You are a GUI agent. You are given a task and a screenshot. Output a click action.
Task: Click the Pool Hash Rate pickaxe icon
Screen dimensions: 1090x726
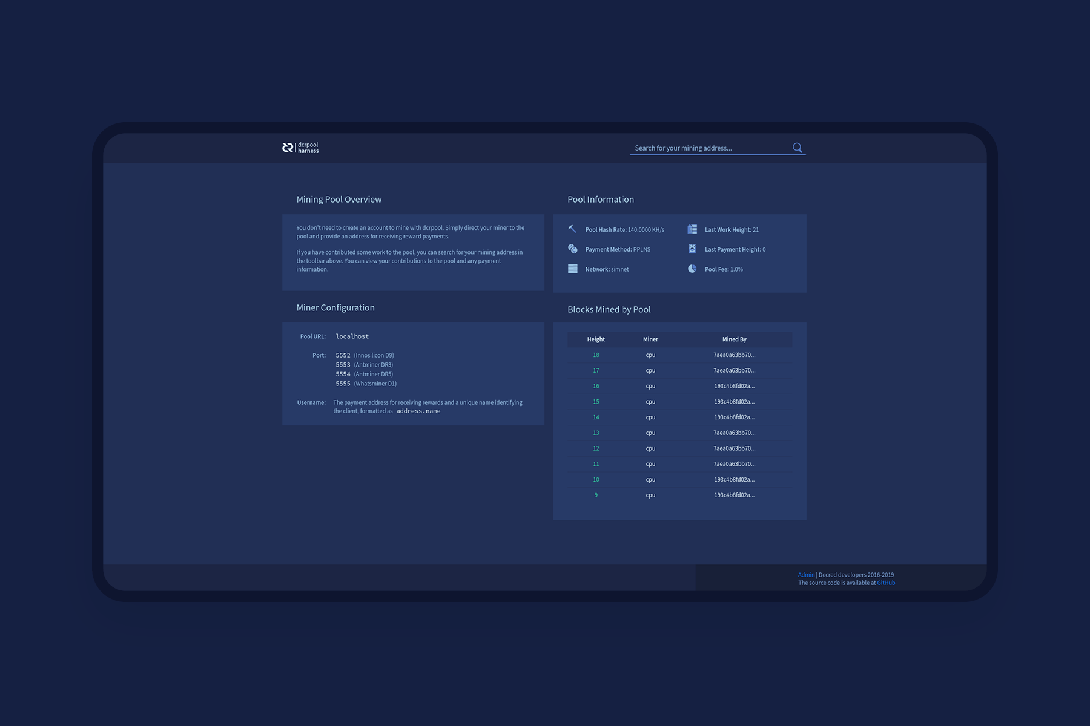[572, 229]
